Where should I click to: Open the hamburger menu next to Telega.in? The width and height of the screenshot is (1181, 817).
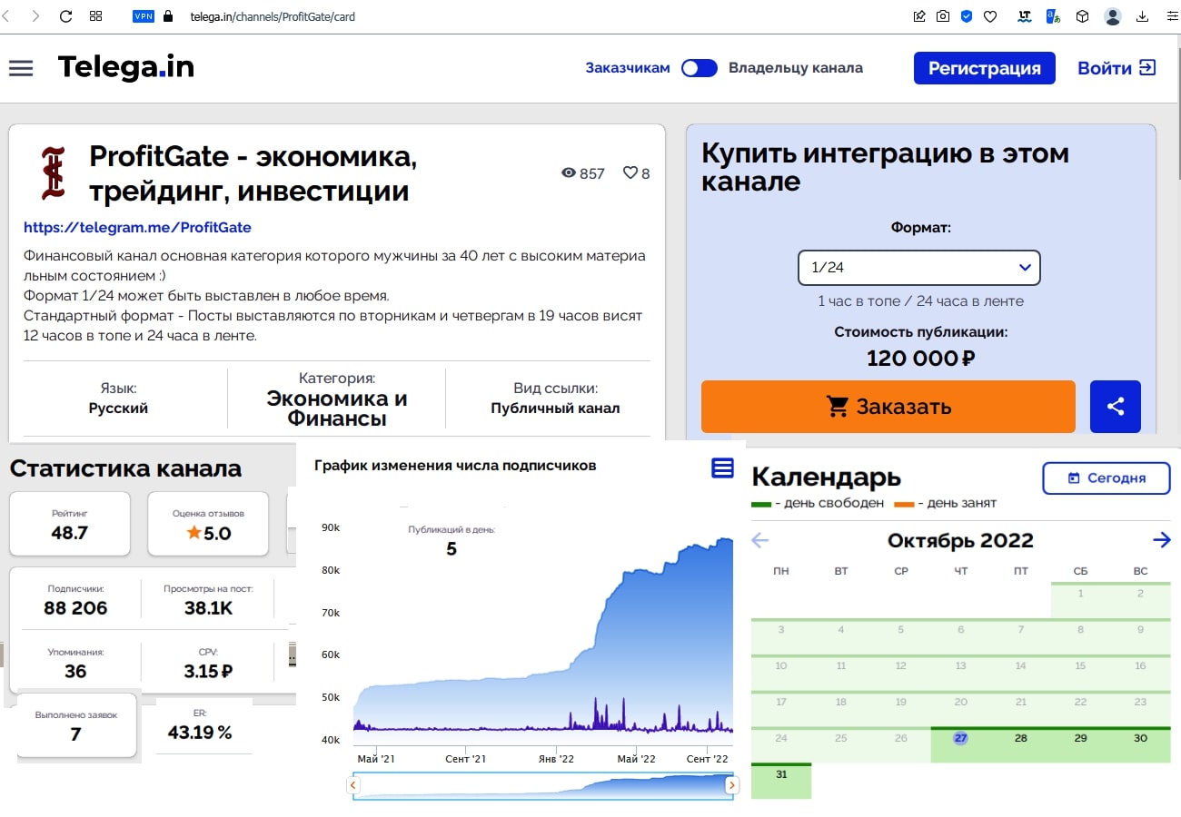click(x=21, y=68)
